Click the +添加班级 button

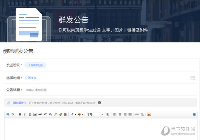[35, 65]
